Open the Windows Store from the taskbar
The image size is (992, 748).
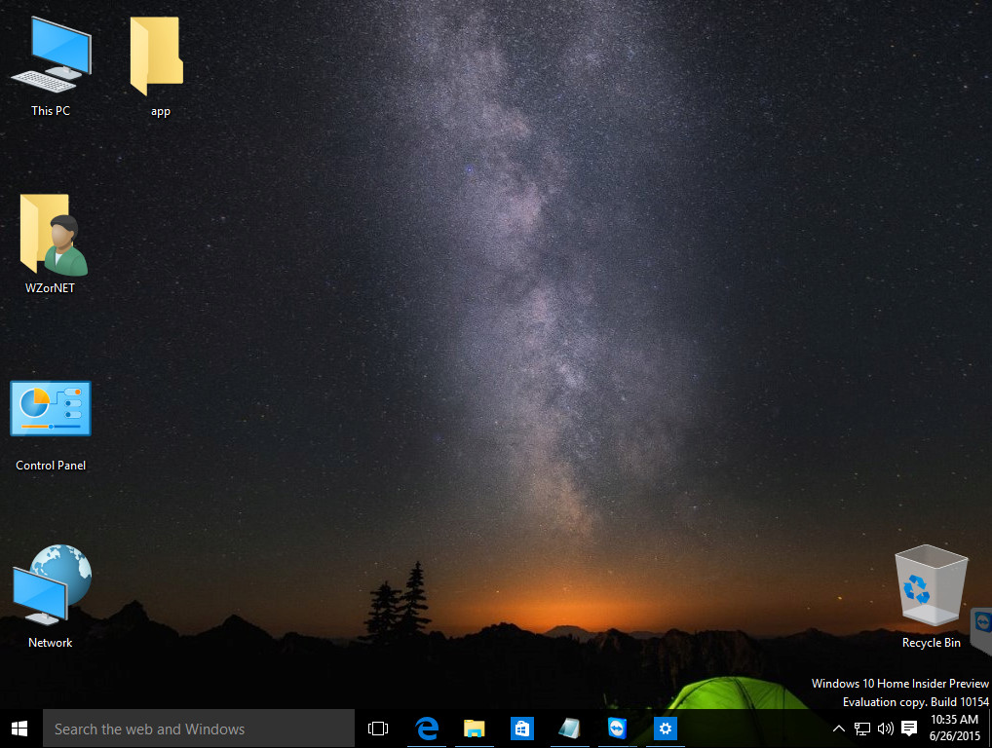pyautogui.click(x=521, y=728)
